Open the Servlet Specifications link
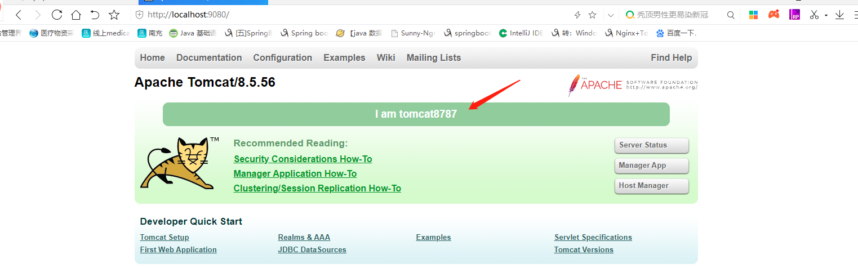The image size is (858, 268). coord(593,237)
